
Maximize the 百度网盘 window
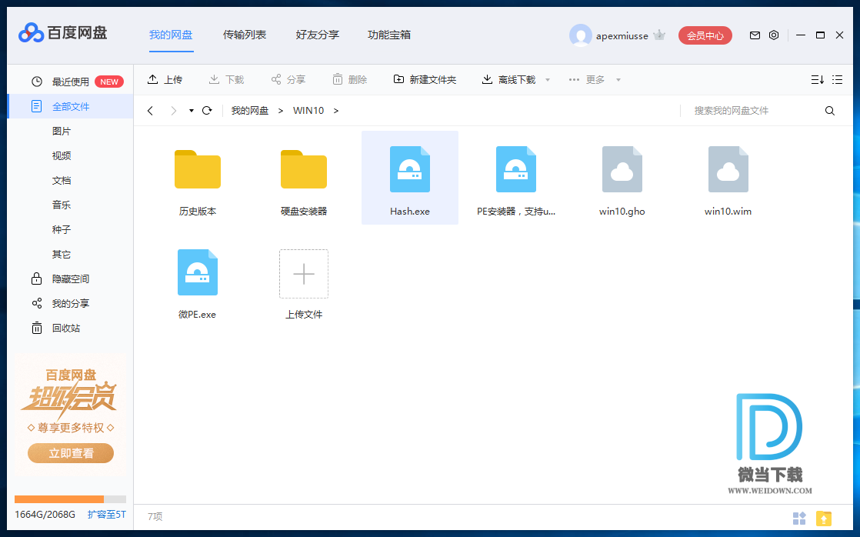[820, 35]
